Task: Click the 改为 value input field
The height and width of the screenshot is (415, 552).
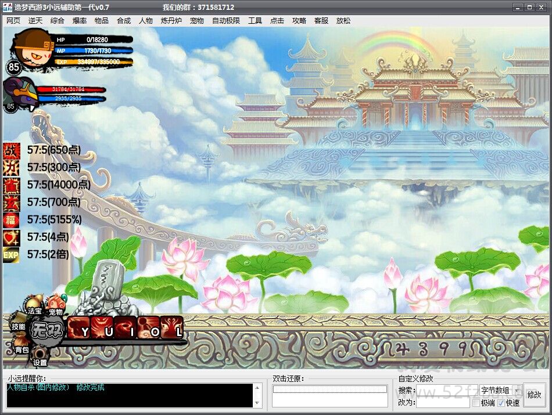Action: 442,403
